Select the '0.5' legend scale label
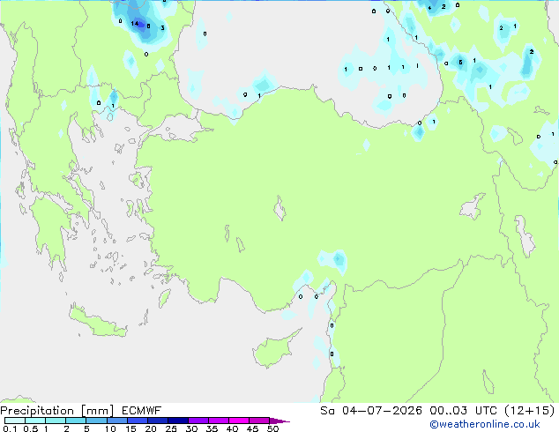This screenshot has width=559, height=432. [30, 428]
